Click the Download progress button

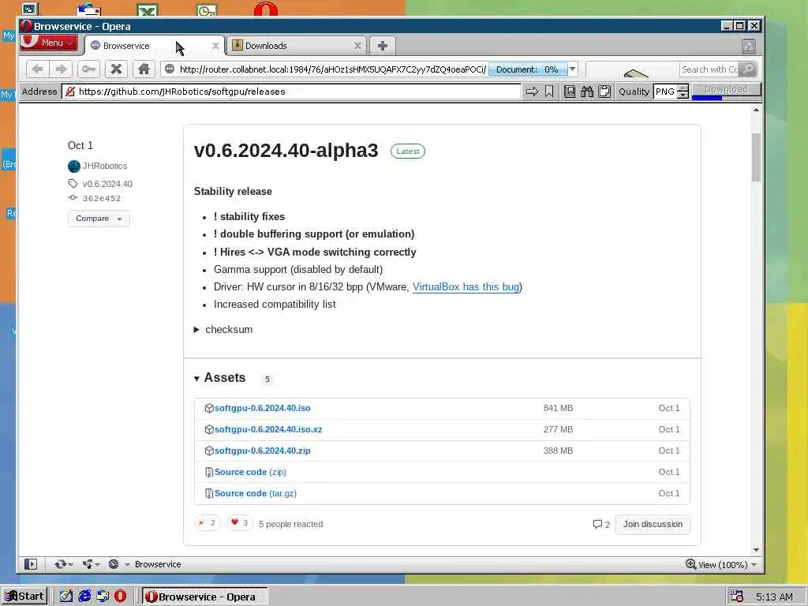pos(726,92)
